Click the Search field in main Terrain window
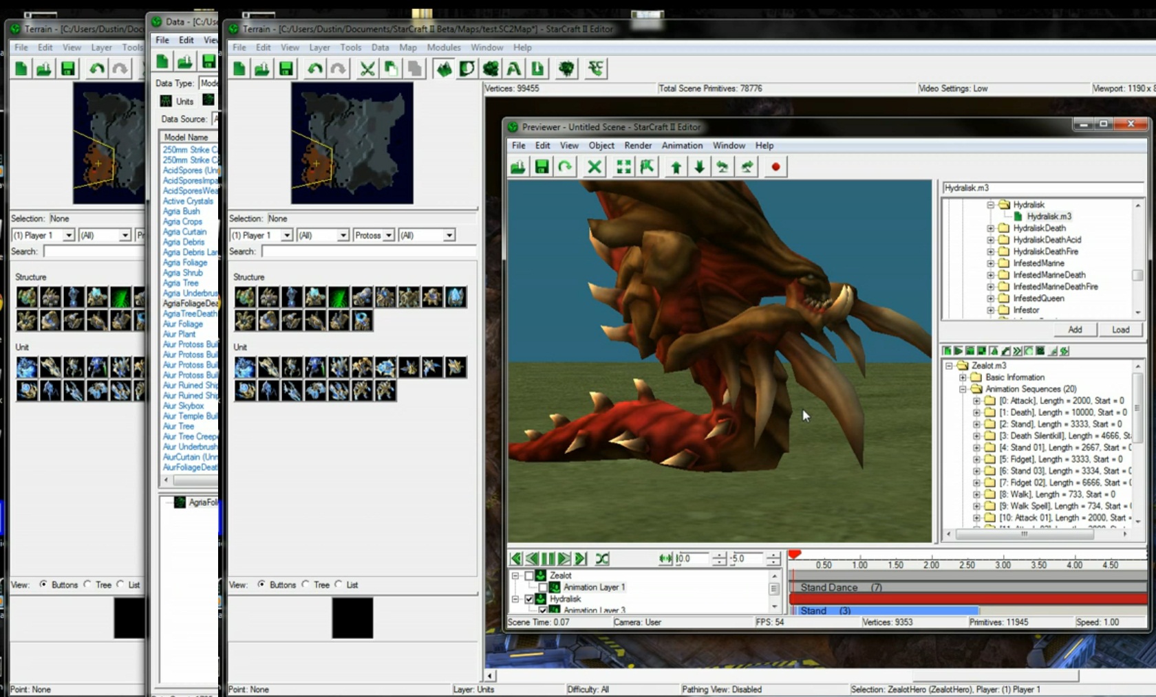Image resolution: width=1156 pixels, height=697 pixels. [369, 252]
